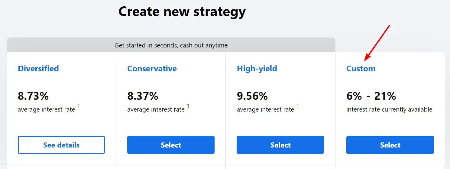Open the Conservative strategy title link
This screenshot has height=169, width=450.
(x=152, y=69)
